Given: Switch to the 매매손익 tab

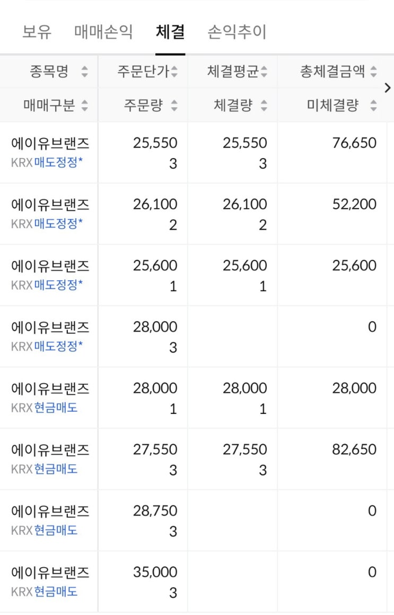Looking at the screenshot, I should [104, 32].
